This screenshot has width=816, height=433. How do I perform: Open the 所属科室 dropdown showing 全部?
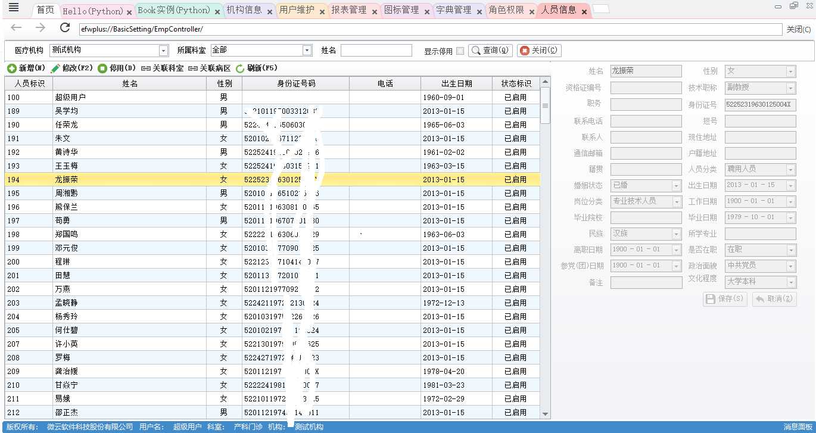click(307, 49)
